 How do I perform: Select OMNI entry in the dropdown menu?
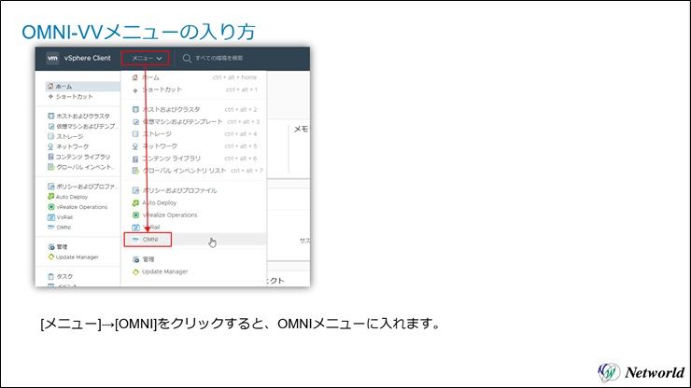(x=194, y=240)
